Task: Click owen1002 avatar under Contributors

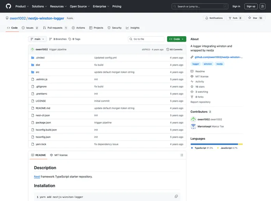Action: pyautogui.click(x=193, y=119)
